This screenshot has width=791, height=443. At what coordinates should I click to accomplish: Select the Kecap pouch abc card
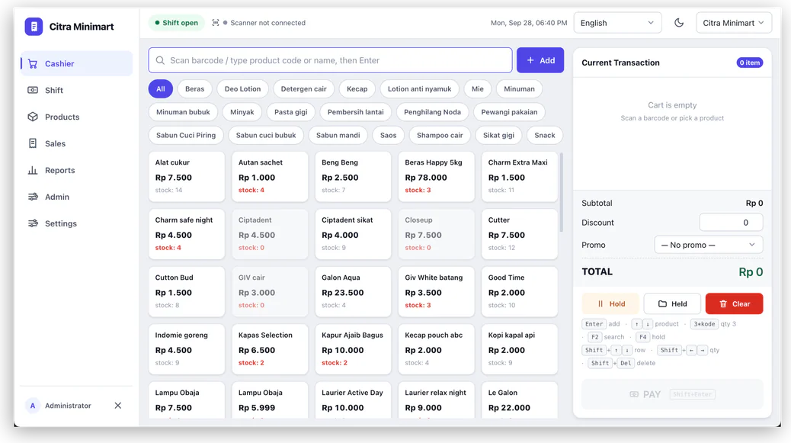point(437,349)
